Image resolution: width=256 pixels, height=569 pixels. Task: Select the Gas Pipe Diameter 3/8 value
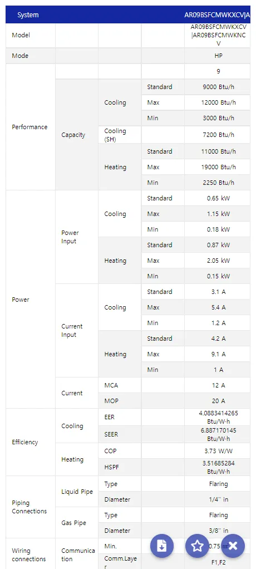(218, 531)
